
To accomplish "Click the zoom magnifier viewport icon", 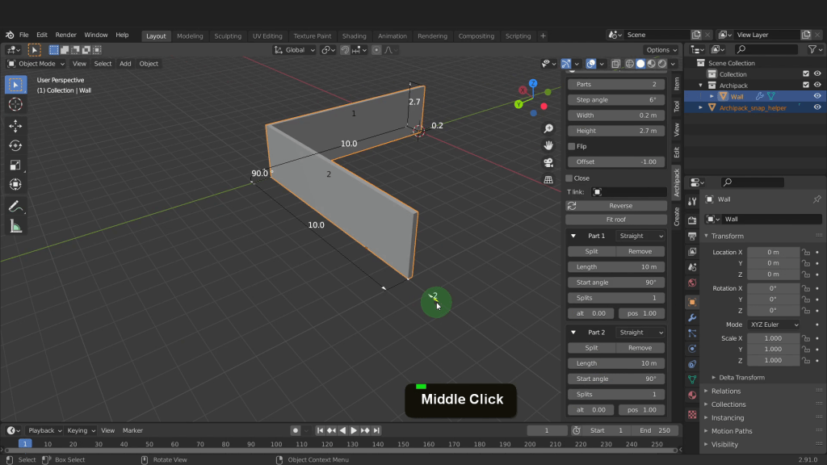I will (548, 128).
